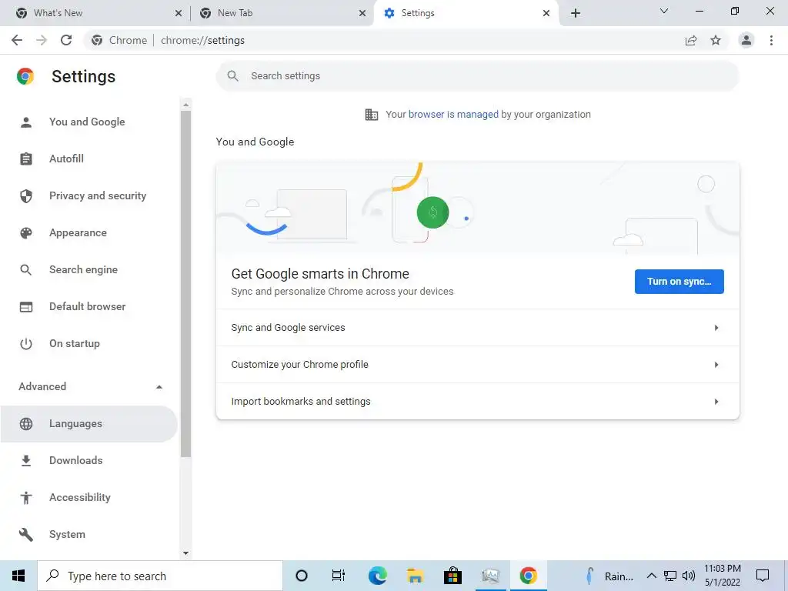Image resolution: width=788 pixels, height=591 pixels.
Task: Click the Languages globe icon
Action: pos(26,424)
